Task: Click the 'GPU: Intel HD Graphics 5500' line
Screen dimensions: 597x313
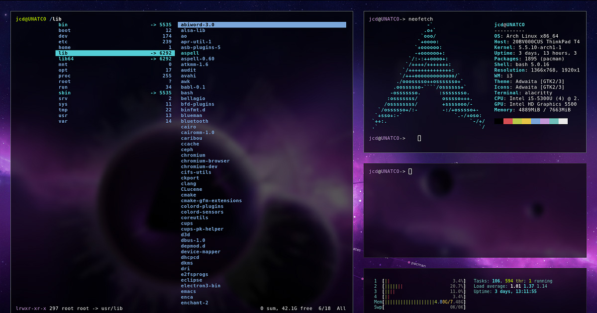Action: [535, 104]
